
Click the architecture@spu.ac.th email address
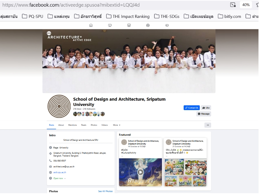coord(64,167)
